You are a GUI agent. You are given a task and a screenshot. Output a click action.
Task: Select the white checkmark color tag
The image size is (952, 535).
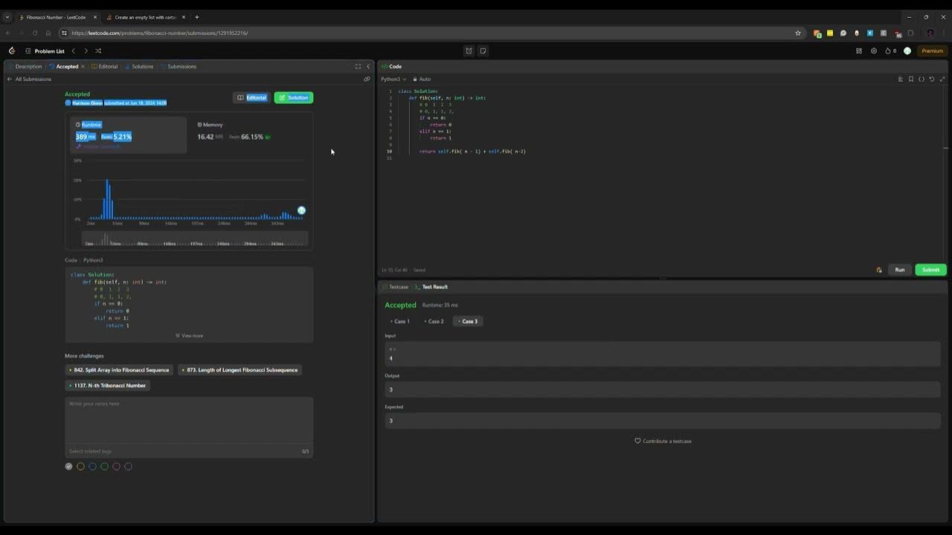click(x=69, y=467)
